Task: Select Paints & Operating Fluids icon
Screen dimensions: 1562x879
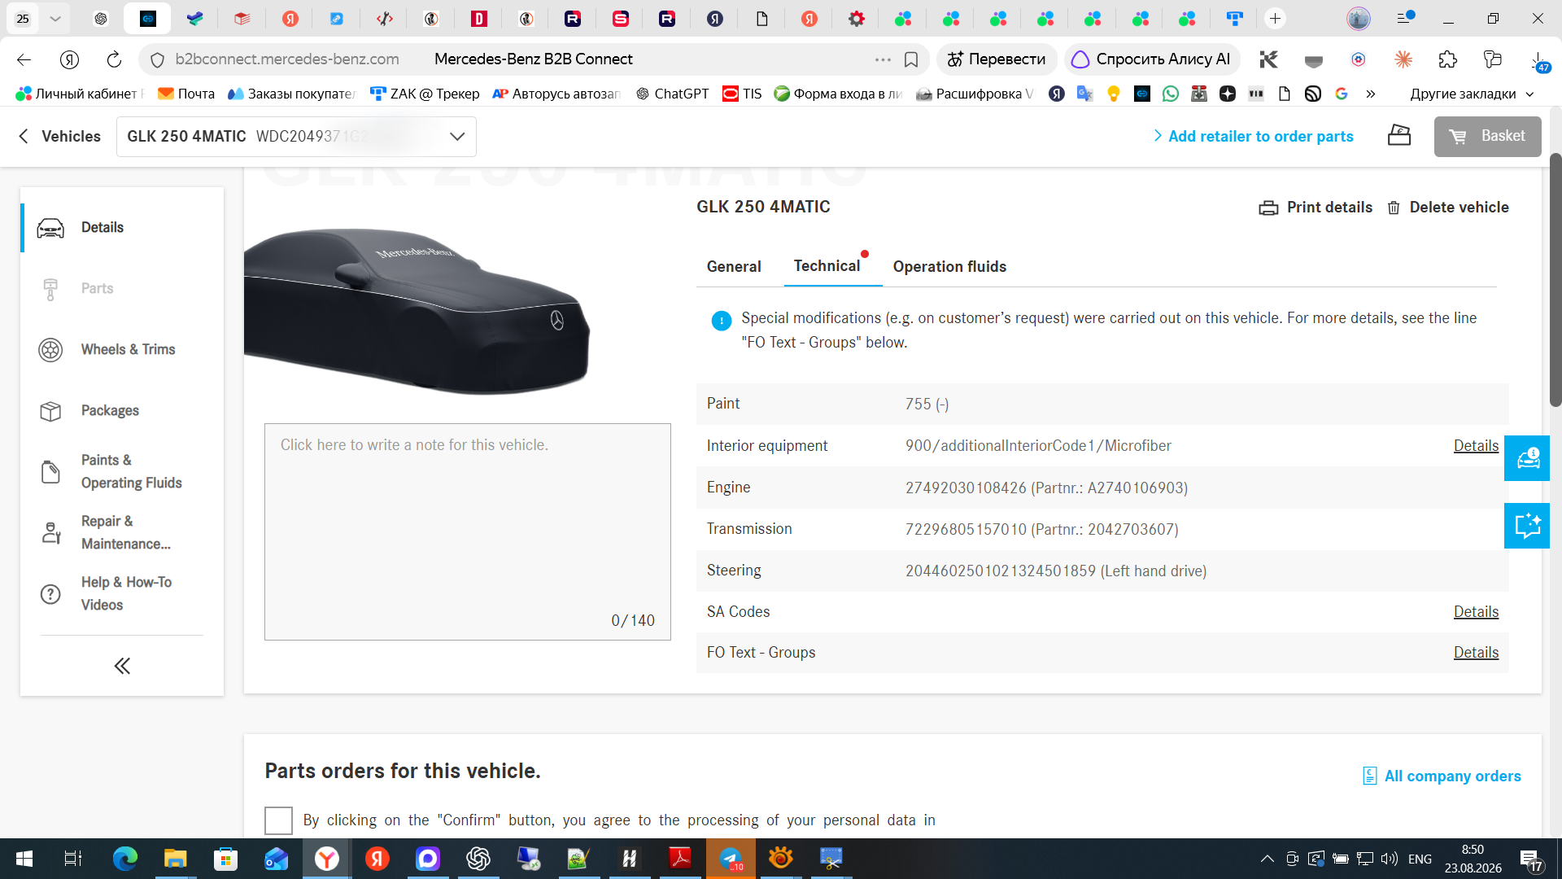Action: [x=50, y=472]
